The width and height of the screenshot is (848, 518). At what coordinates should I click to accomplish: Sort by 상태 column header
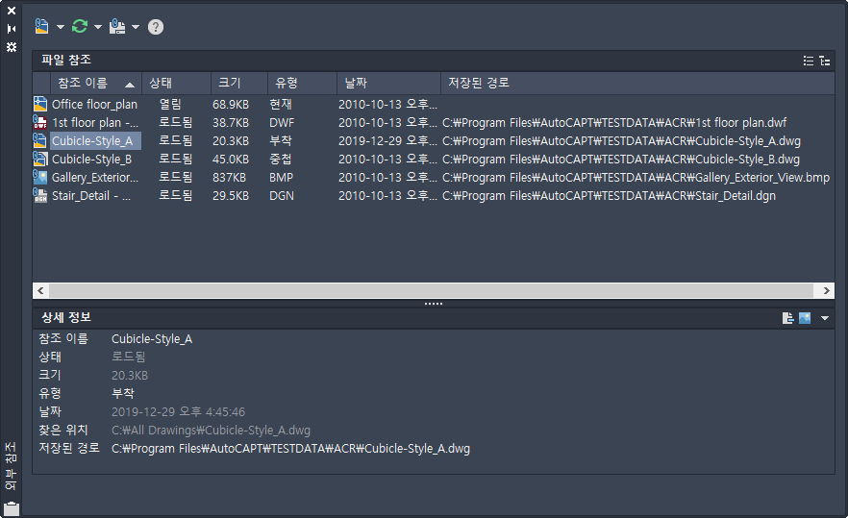pyautogui.click(x=176, y=84)
